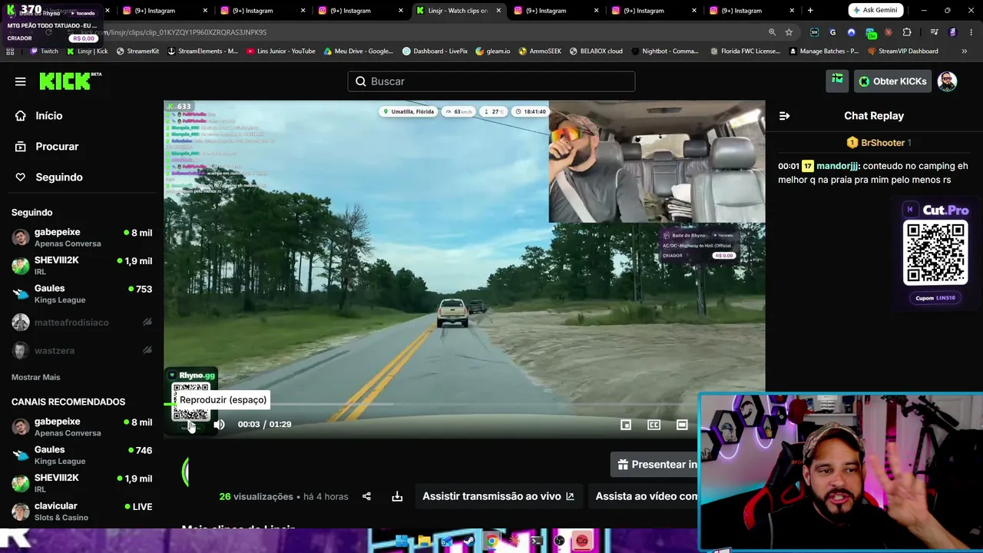Screen dimensions: 983x553
Task: Open the browser Extensions puzzle icon
Action: click(907, 32)
